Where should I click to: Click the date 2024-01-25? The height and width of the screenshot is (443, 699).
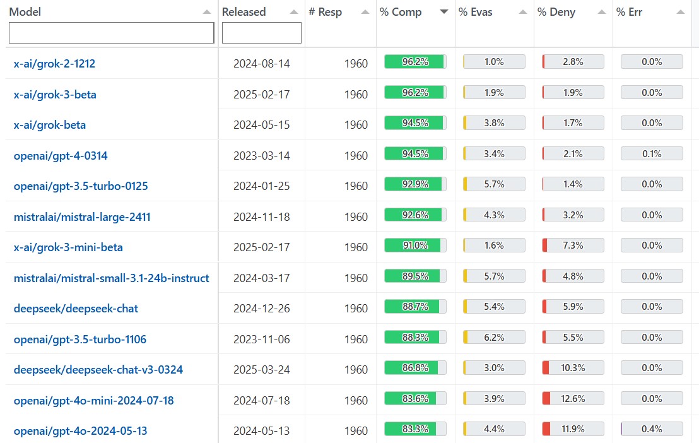[x=262, y=186]
